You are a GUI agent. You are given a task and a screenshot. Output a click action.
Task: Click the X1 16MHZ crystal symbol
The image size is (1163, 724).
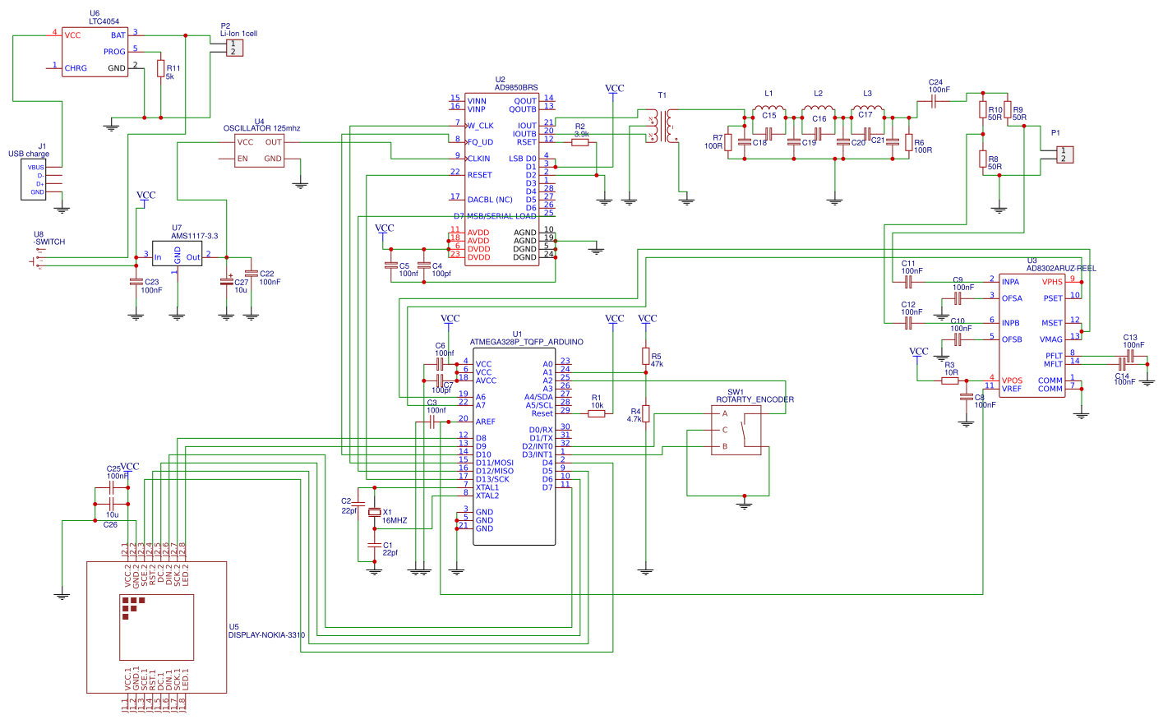(375, 512)
